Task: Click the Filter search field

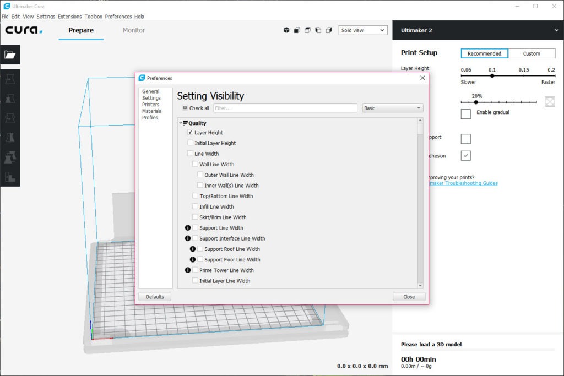Action: point(285,108)
